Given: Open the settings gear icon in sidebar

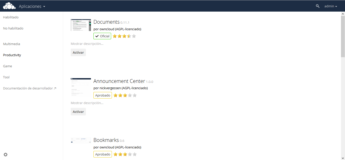Looking at the screenshot, I should (x=6, y=154).
